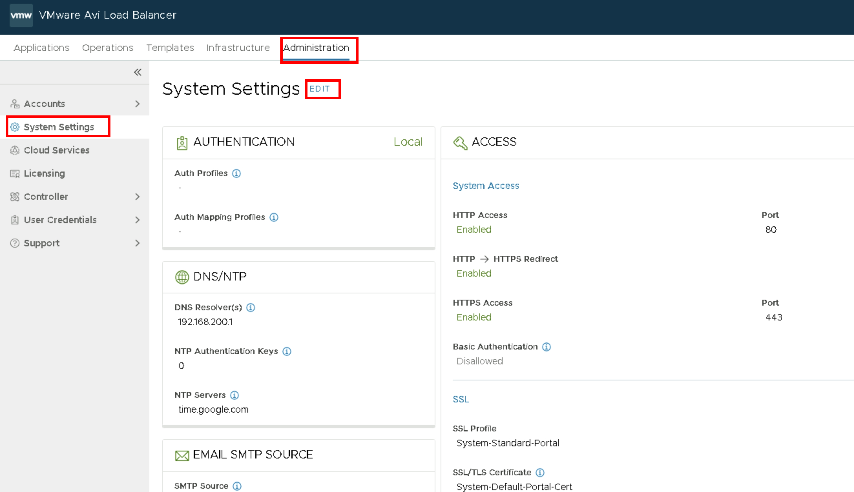This screenshot has height=492, width=854.
Task: Click the SSL section link
Action: (x=461, y=399)
